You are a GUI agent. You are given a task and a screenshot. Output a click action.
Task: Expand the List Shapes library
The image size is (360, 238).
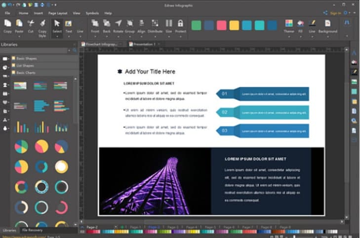point(45,66)
